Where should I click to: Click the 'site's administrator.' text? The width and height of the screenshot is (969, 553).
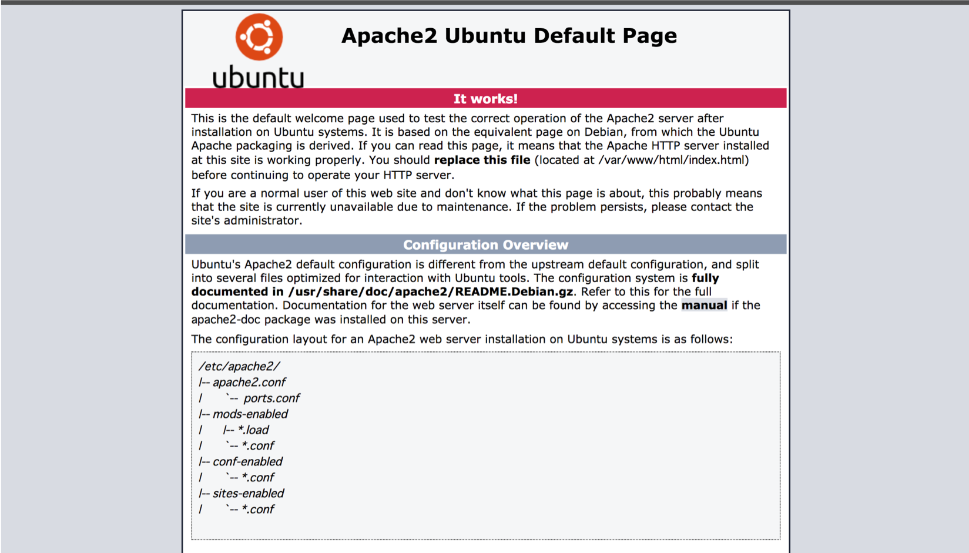247,220
